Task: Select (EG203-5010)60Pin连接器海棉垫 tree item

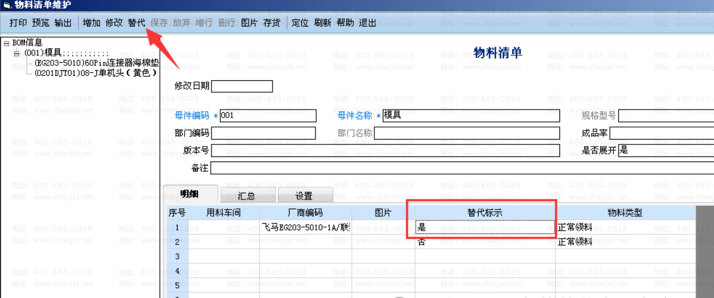Action: (96, 63)
